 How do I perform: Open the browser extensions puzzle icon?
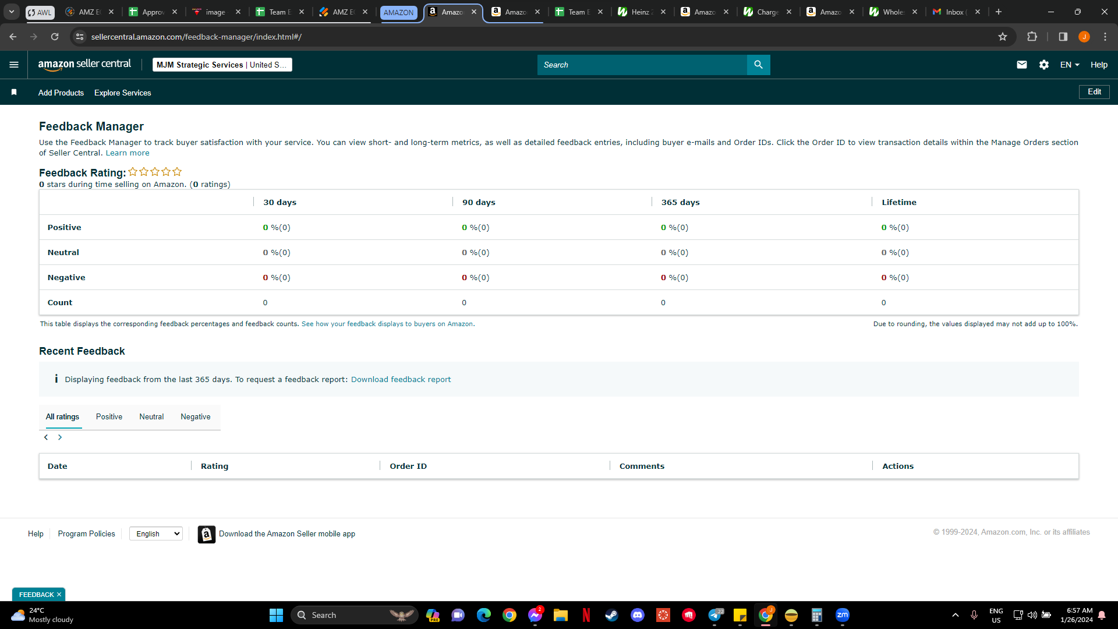[1032, 37]
